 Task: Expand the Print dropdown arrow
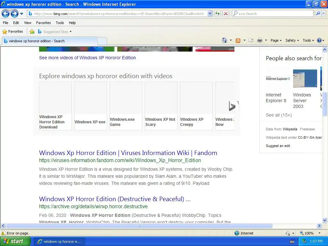coord(266,40)
